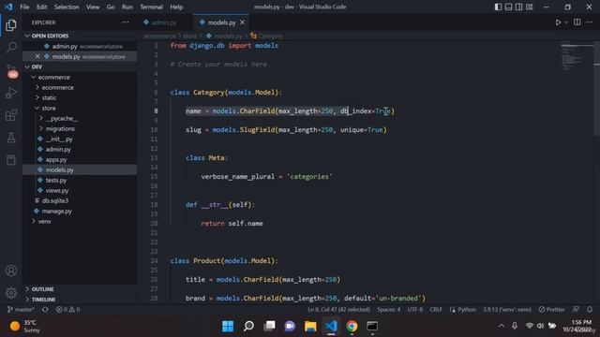Open the Terminal menu
The image size is (600, 337).
pos(151,7)
